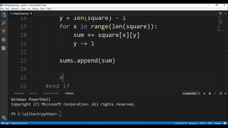
Task: Open the feedback smiley in status bar
Action: 225,123
